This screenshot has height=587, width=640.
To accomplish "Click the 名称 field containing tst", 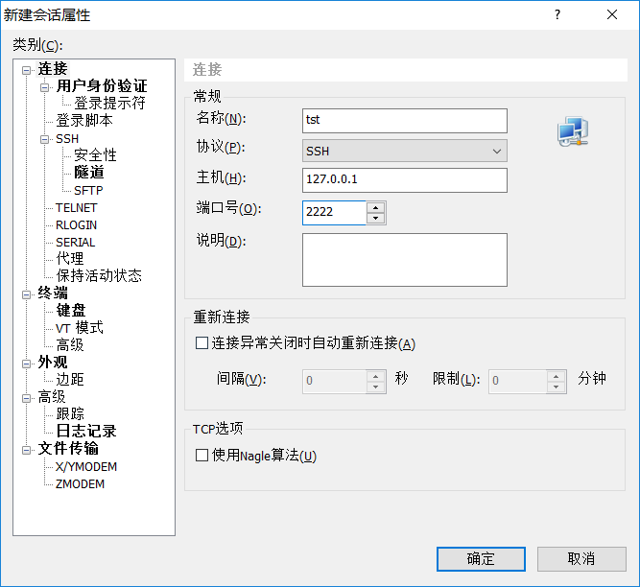I will [405, 121].
